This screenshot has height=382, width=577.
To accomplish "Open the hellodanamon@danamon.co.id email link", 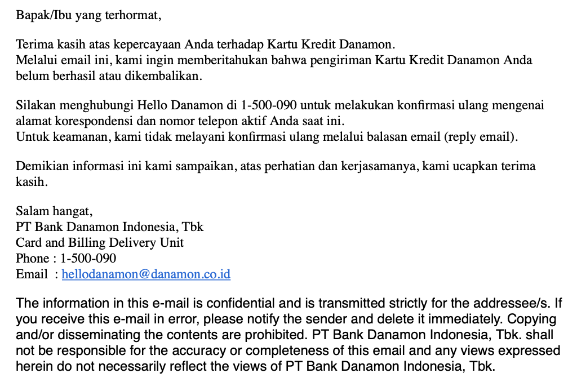I will point(146,274).
